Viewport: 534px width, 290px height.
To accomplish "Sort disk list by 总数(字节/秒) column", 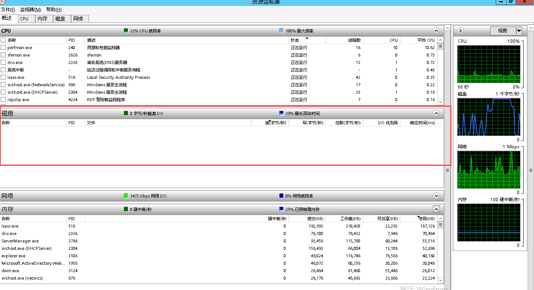I will point(344,123).
